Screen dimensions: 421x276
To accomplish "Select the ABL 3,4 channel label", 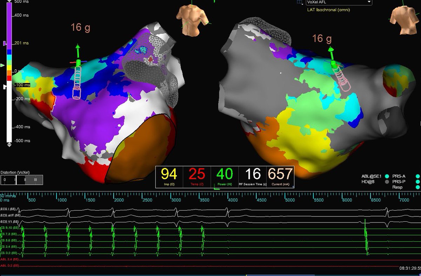I will point(9,260).
